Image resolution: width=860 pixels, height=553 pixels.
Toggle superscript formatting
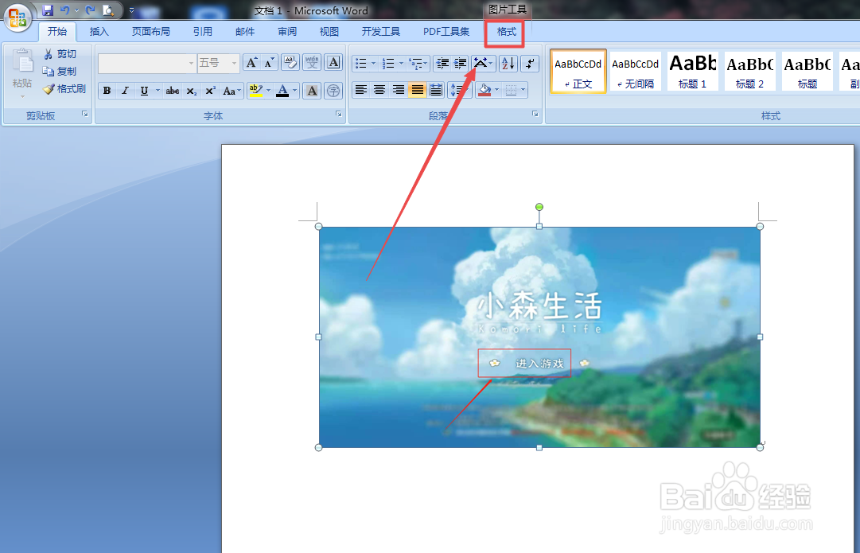tap(210, 91)
